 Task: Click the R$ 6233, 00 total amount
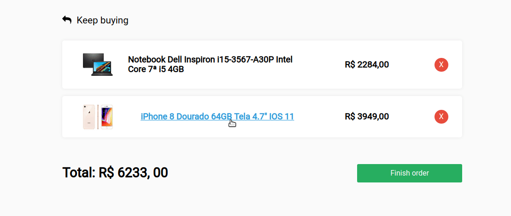(133, 173)
